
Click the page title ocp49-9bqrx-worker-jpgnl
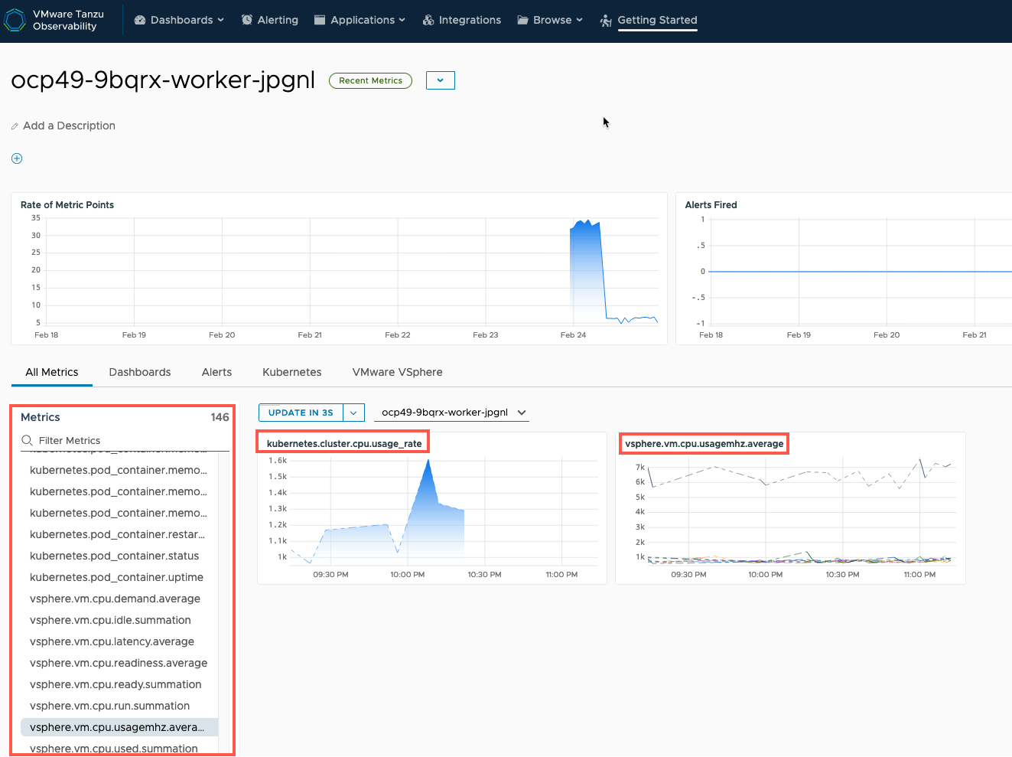click(x=163, y=80)
